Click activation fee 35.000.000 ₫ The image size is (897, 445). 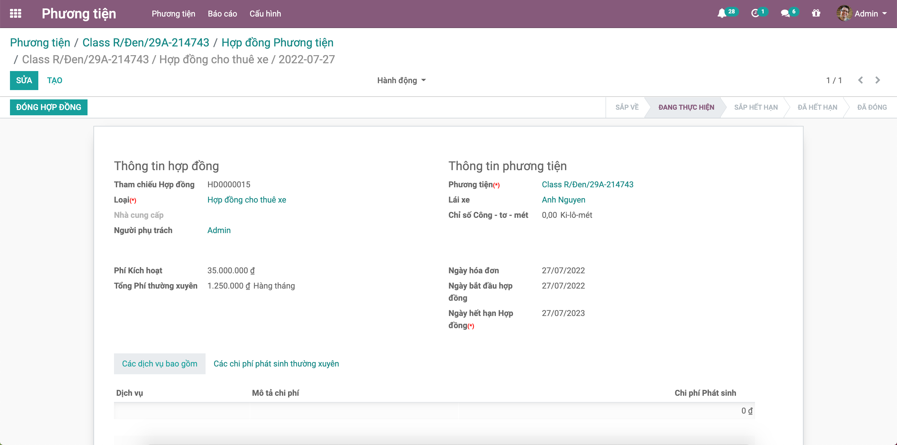click(231, 271)
